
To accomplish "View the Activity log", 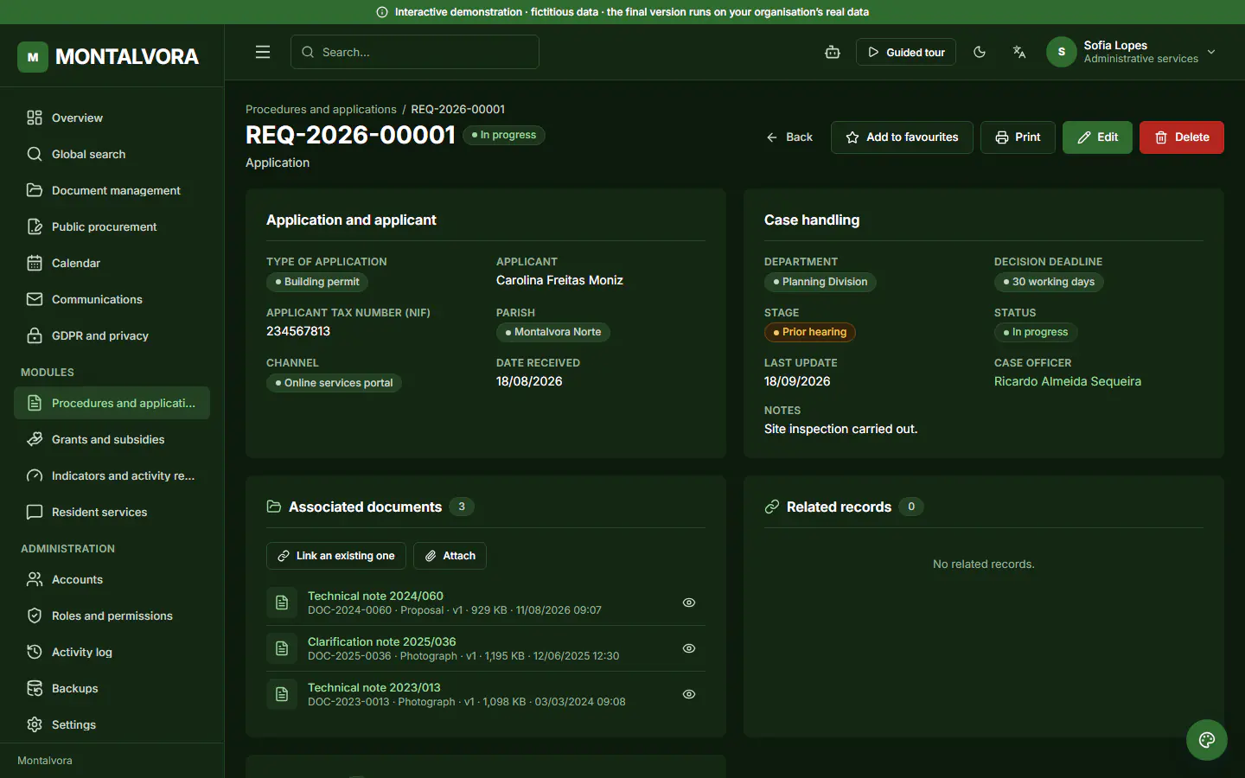I will [112, 652].
